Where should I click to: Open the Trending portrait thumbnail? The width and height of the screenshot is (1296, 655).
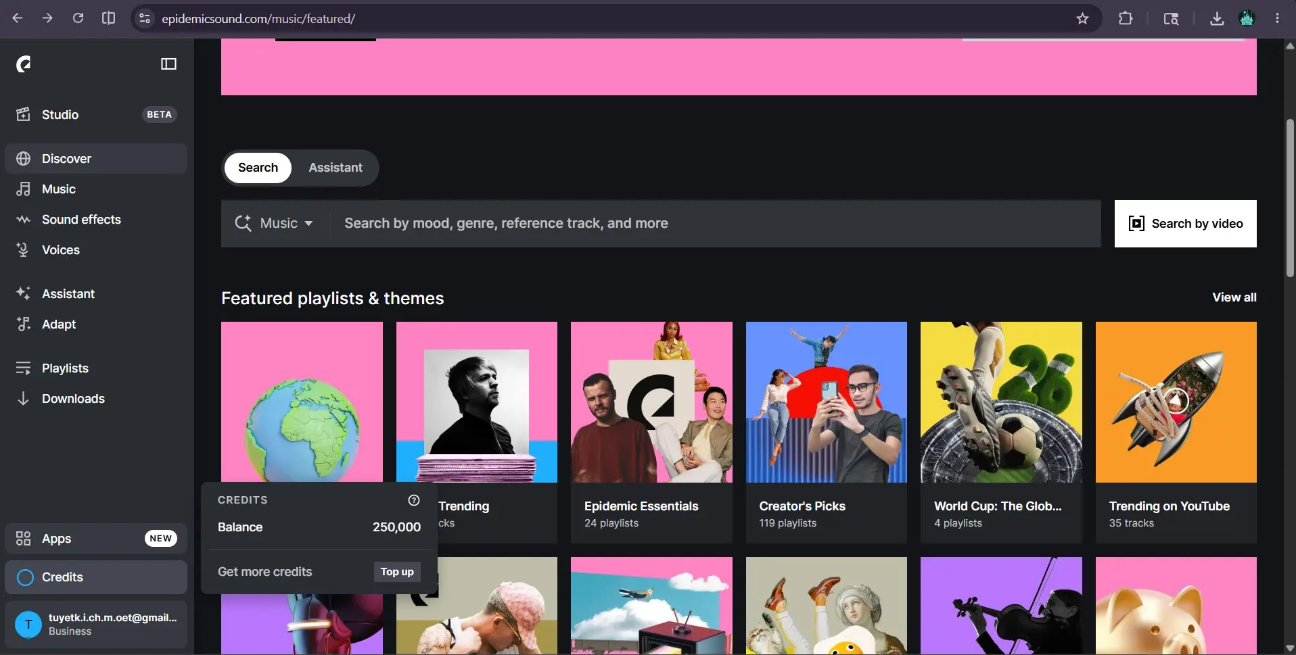point(477,402)
